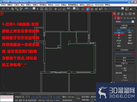Activate the Select and Scale tool
137x102 pixels.
tap(64, 9)
